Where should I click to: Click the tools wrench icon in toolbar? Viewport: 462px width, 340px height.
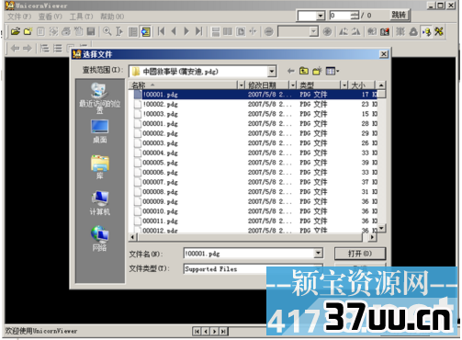click(x=439, y=31)
